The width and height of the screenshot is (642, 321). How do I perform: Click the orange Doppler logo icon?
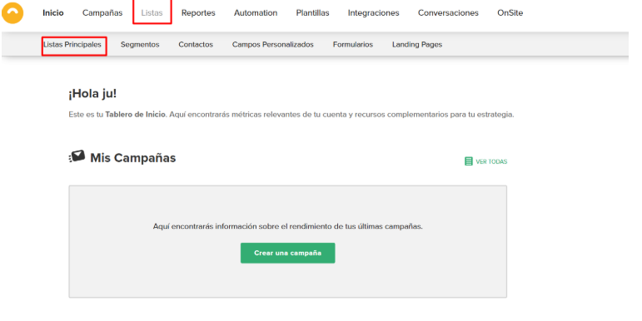click(x=12, y=12)
